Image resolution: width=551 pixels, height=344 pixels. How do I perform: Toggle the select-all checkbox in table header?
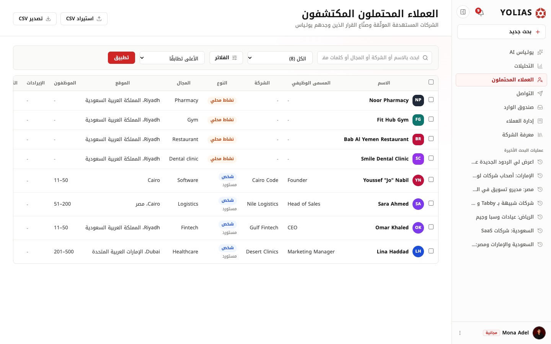tap(431, 82)
